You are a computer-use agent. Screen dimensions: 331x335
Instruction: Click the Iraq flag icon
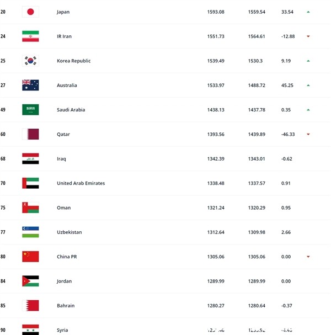coord(30,158)
